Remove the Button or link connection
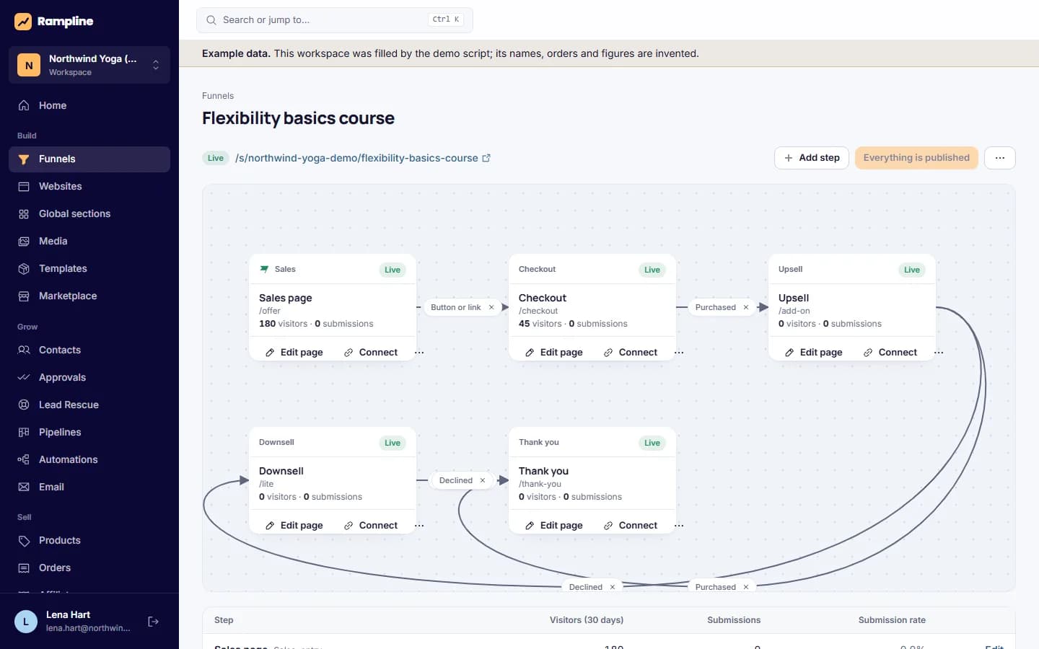Viewport: 1039px width, 649px height. (x=491, y=307)
